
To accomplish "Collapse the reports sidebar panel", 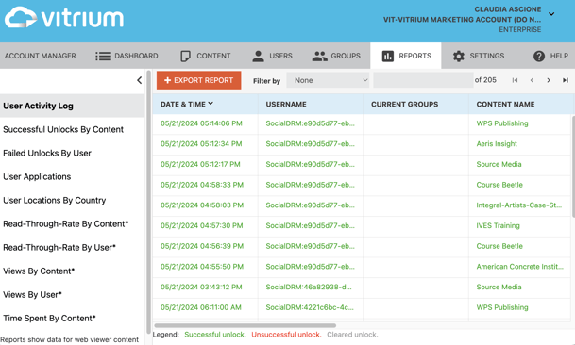I will click(139, 80).
